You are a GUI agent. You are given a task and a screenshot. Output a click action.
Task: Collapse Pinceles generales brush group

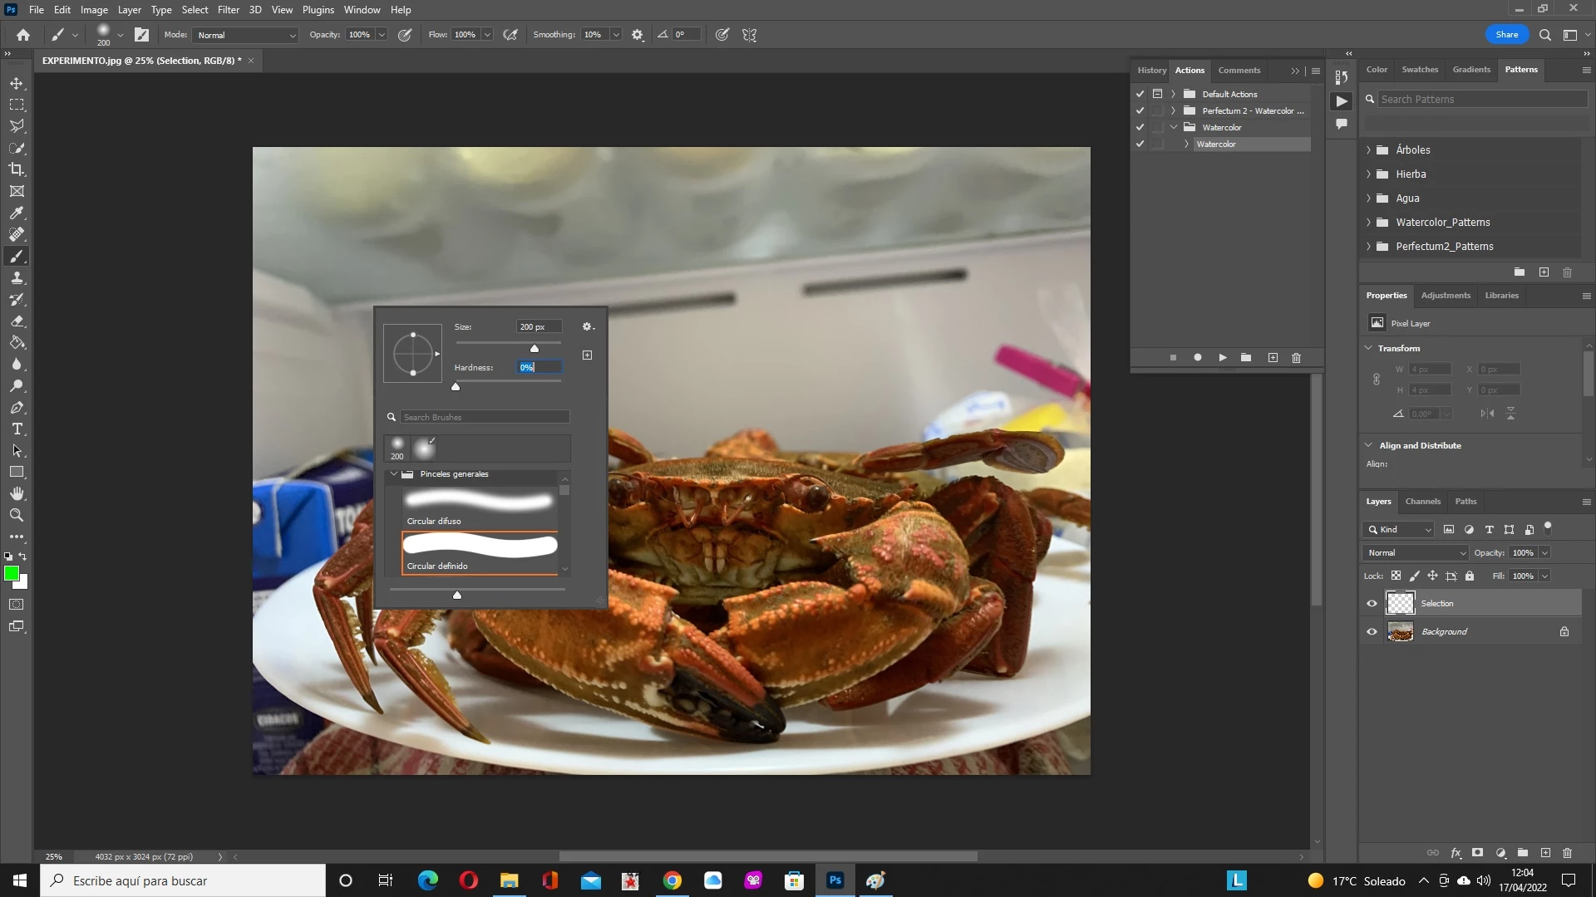coord(393,474)
